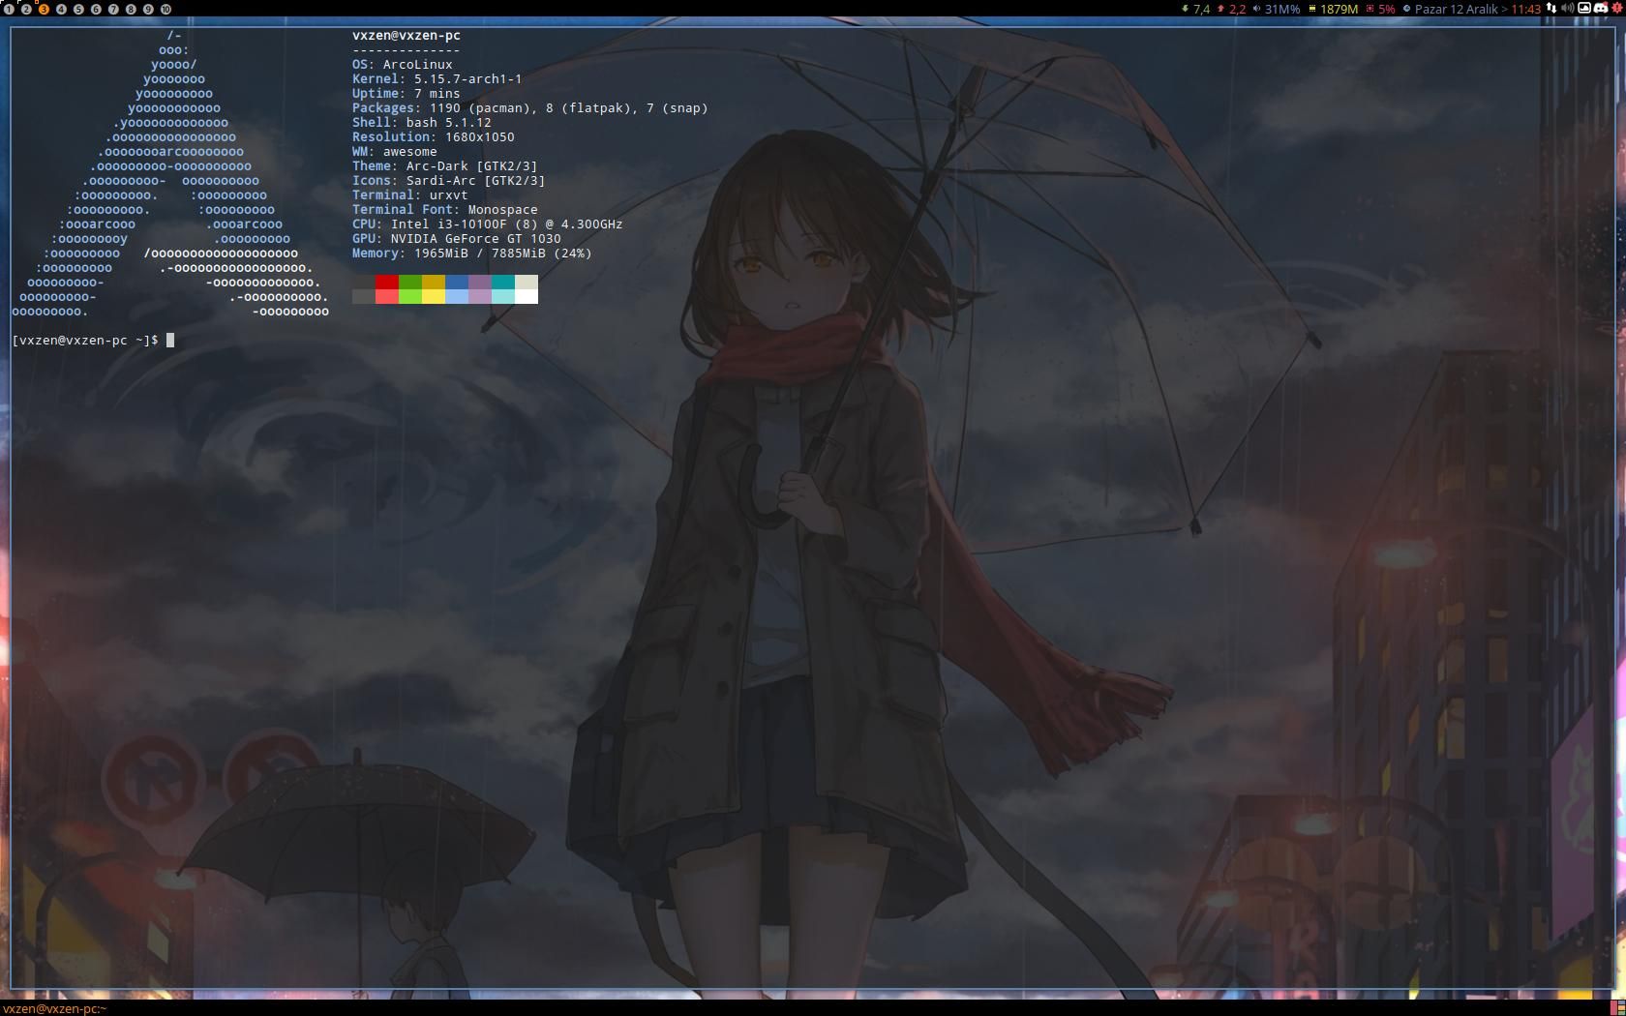Click the GPU: NVIDIA GeForce GT 1030 line
The image size is (1626, 1016).
click(x=457, y=238)
